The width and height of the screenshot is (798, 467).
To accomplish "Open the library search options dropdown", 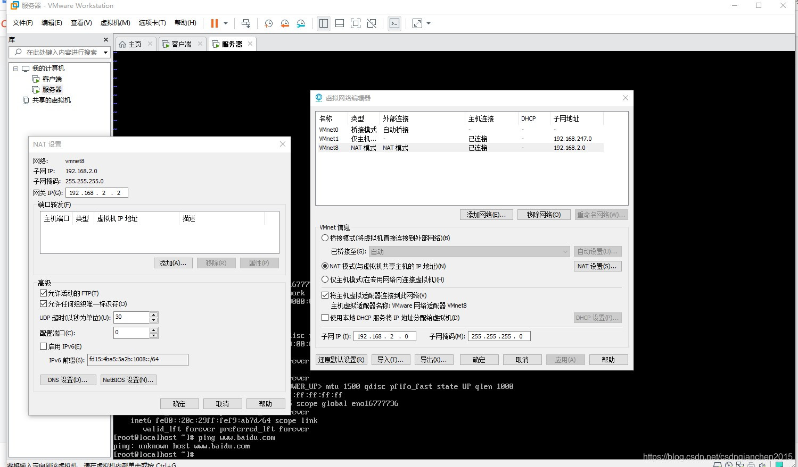I will click(105, 52).
